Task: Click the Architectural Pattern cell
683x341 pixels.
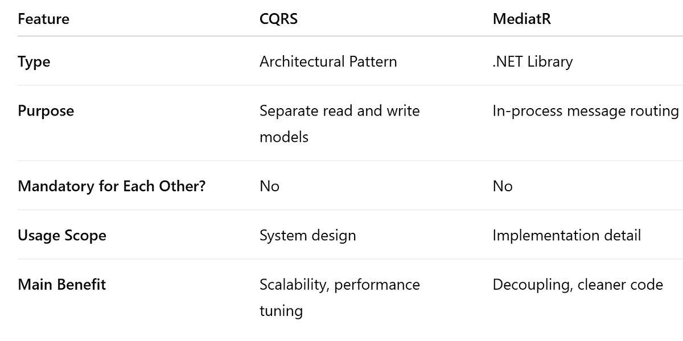Action: point(328,61)
